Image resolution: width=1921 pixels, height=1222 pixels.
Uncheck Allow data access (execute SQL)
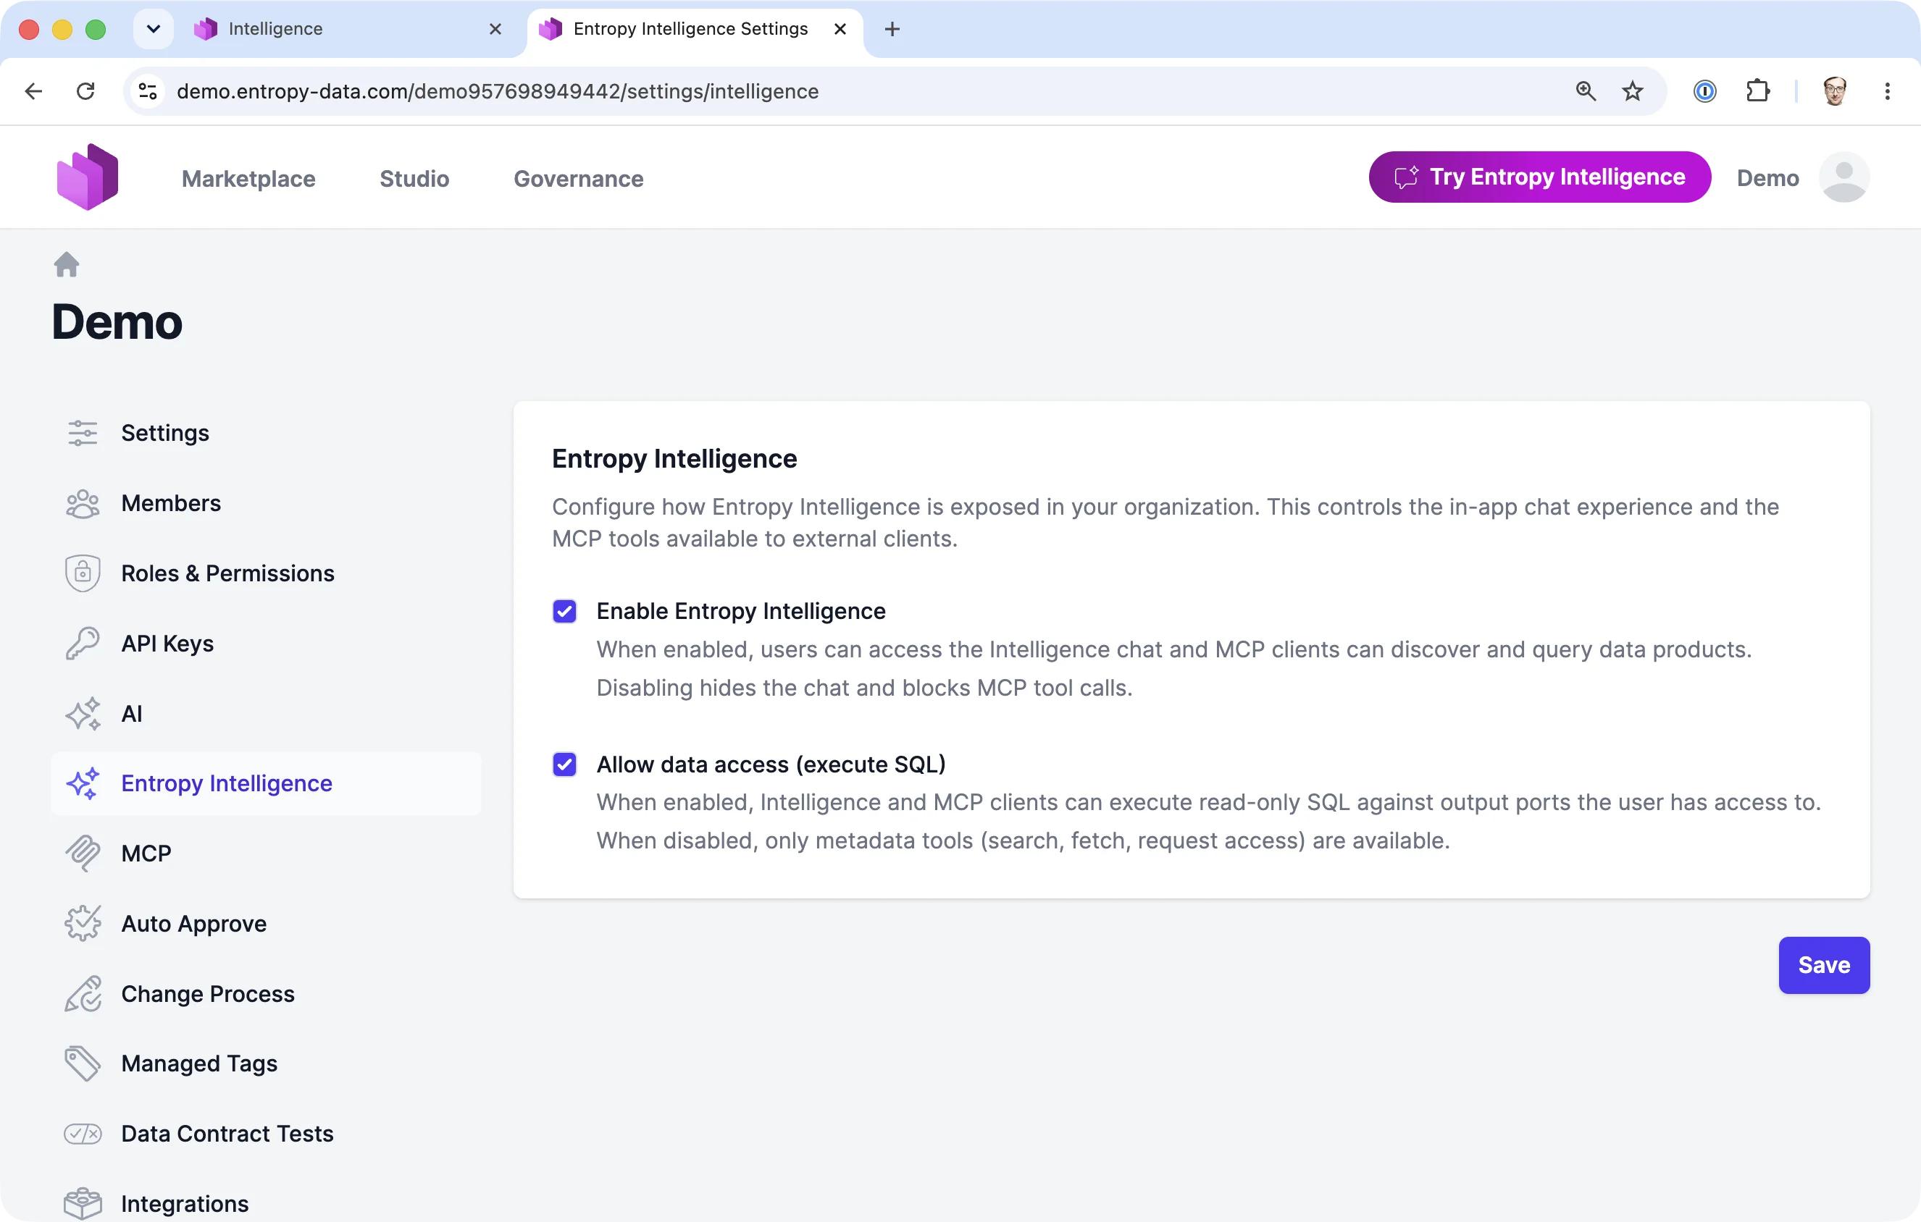(x=564, y=764)
